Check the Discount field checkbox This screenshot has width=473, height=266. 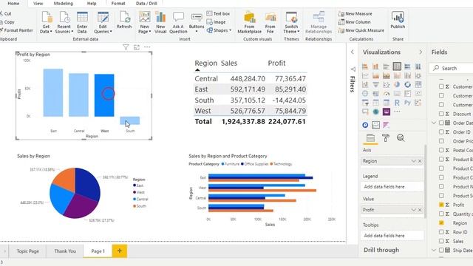(441, 114)
